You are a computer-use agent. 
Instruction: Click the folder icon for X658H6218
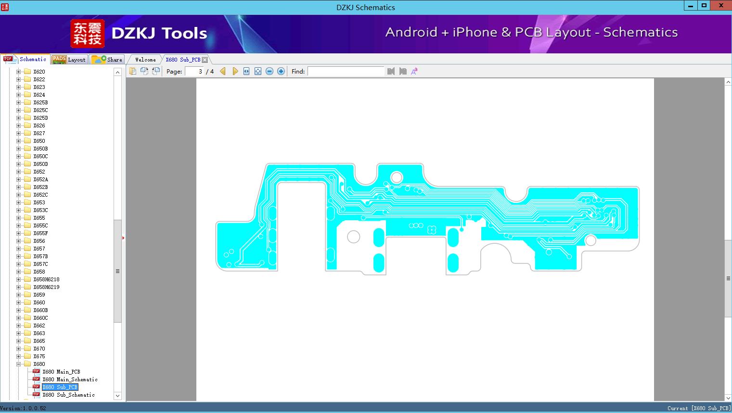27,279
